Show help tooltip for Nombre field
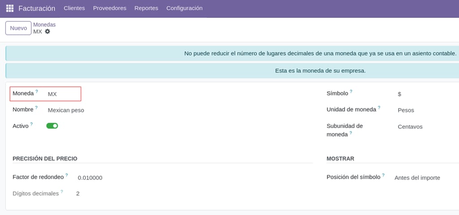This screenshot has height=215, width=459. point(36,107)
